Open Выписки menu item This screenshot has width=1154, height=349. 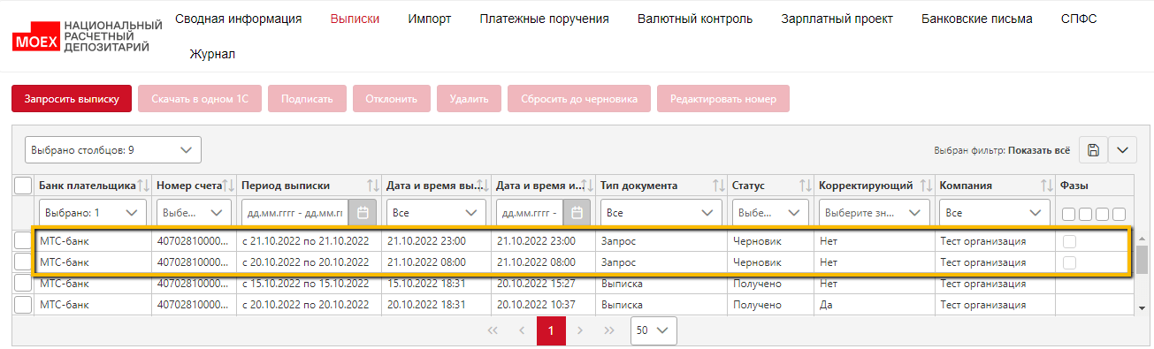coord(355,19)
